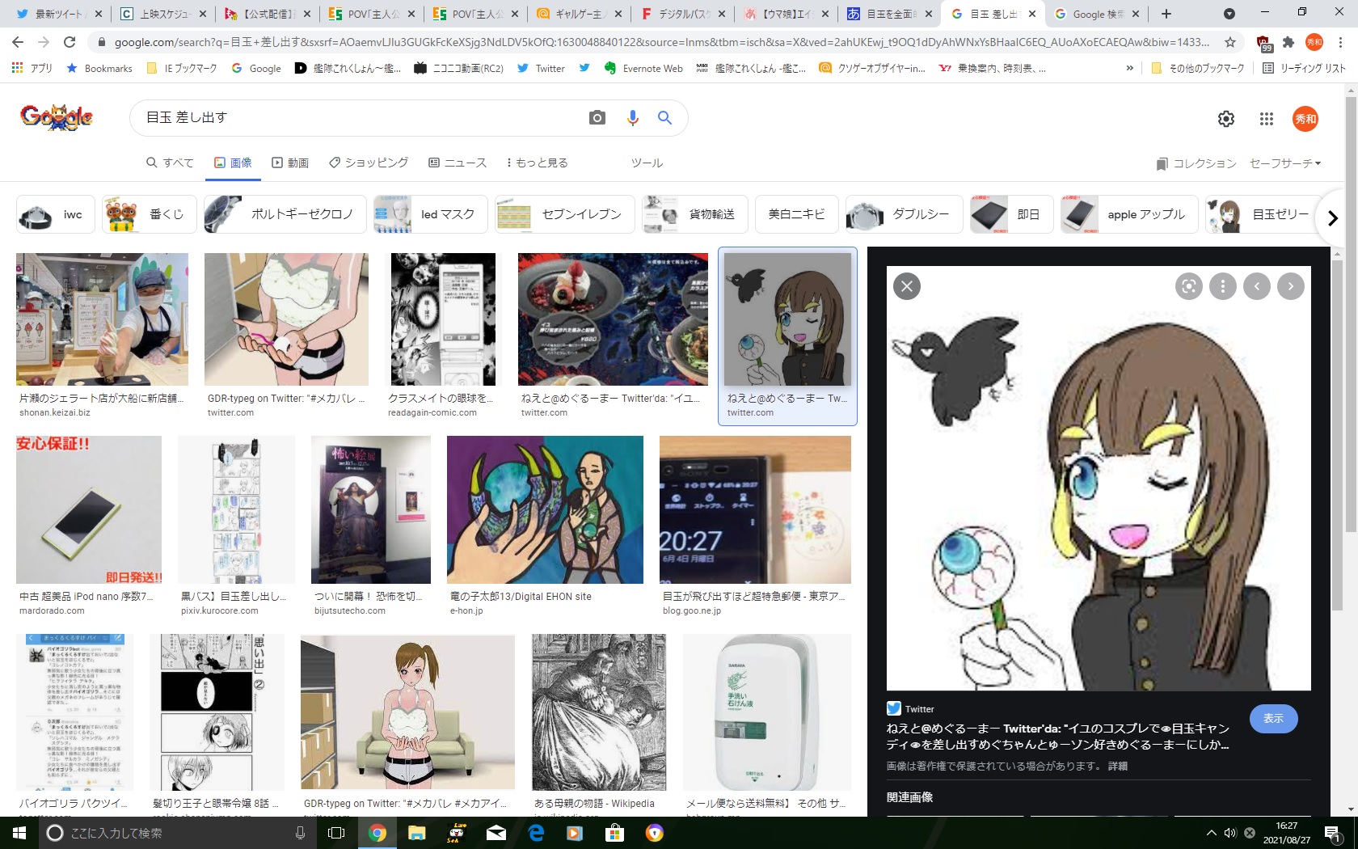1358x849 pixels.
Task: Open Google settings gear icon
Action: (1226, 119)
